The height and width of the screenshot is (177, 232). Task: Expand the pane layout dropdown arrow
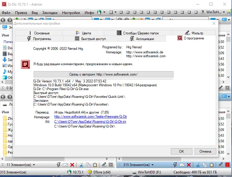click(115, 12)
